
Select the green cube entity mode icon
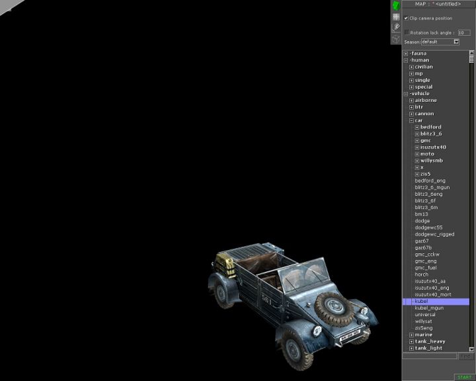[x=396, y=5]
